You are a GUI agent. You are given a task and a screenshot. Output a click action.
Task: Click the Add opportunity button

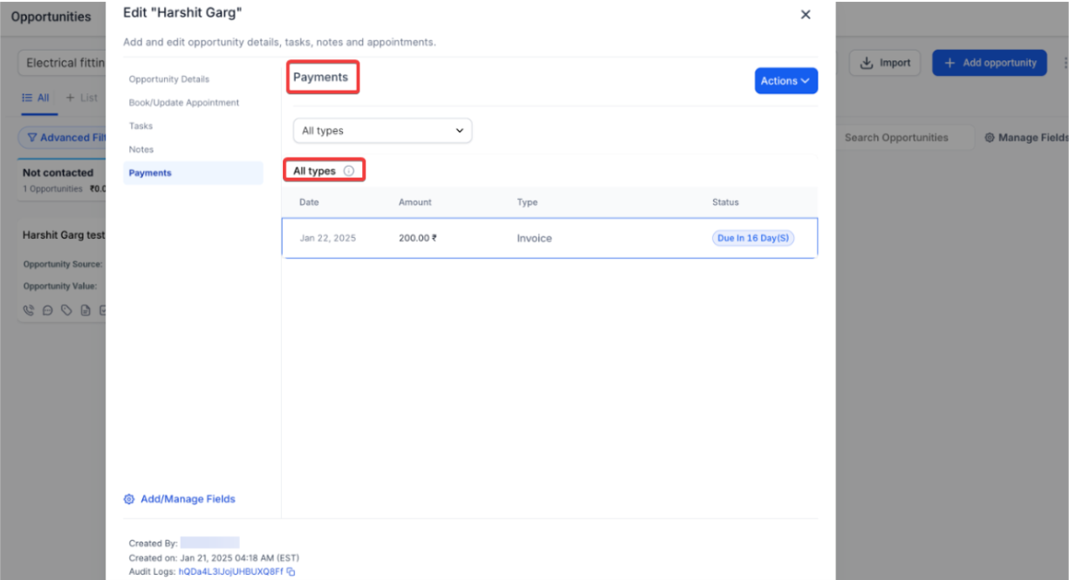point(990,63)
